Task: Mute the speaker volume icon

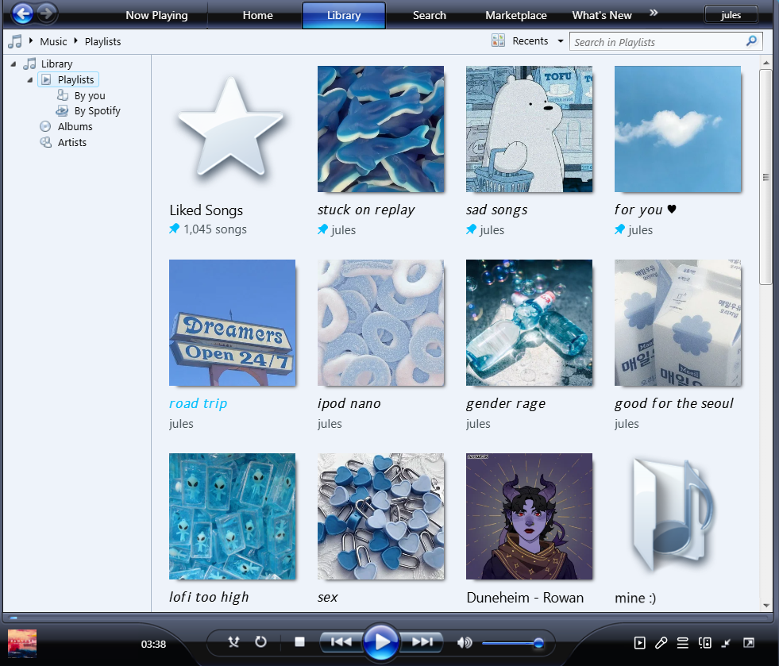Action: pos(465,642)
